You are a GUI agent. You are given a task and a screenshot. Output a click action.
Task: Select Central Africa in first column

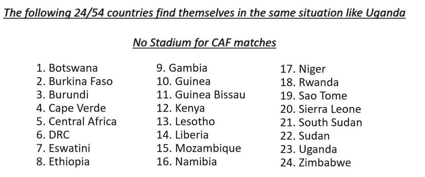[76, 121]
